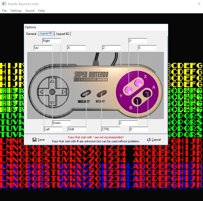
Task: Click the dark purple B button on controller
Action: tap(137, 101)
